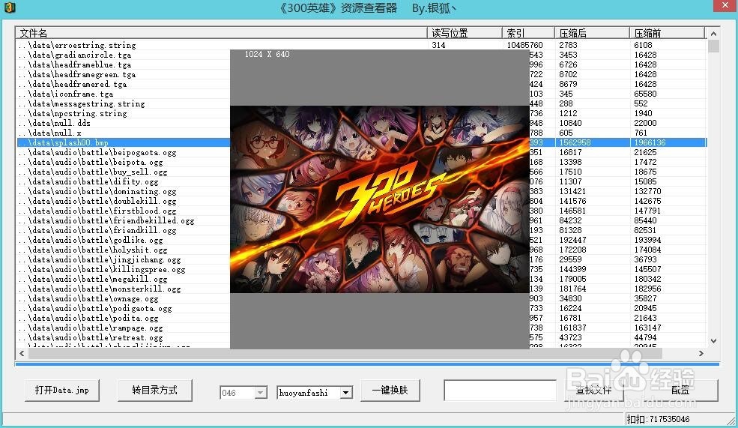Click compressed size value 1562958

pyautogui.click(x=575, y=142)
